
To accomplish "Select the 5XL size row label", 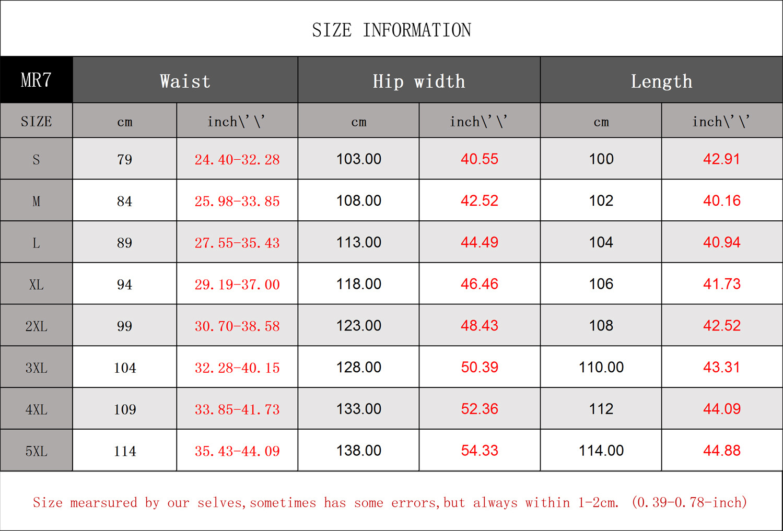I will click(36, 451).
